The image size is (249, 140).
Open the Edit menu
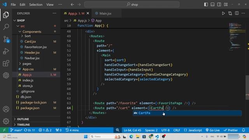(x=23, y=5)
